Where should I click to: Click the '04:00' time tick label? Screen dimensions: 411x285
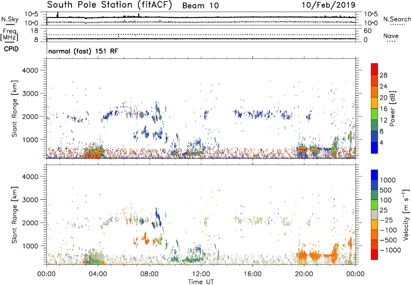tap(98, 274)
